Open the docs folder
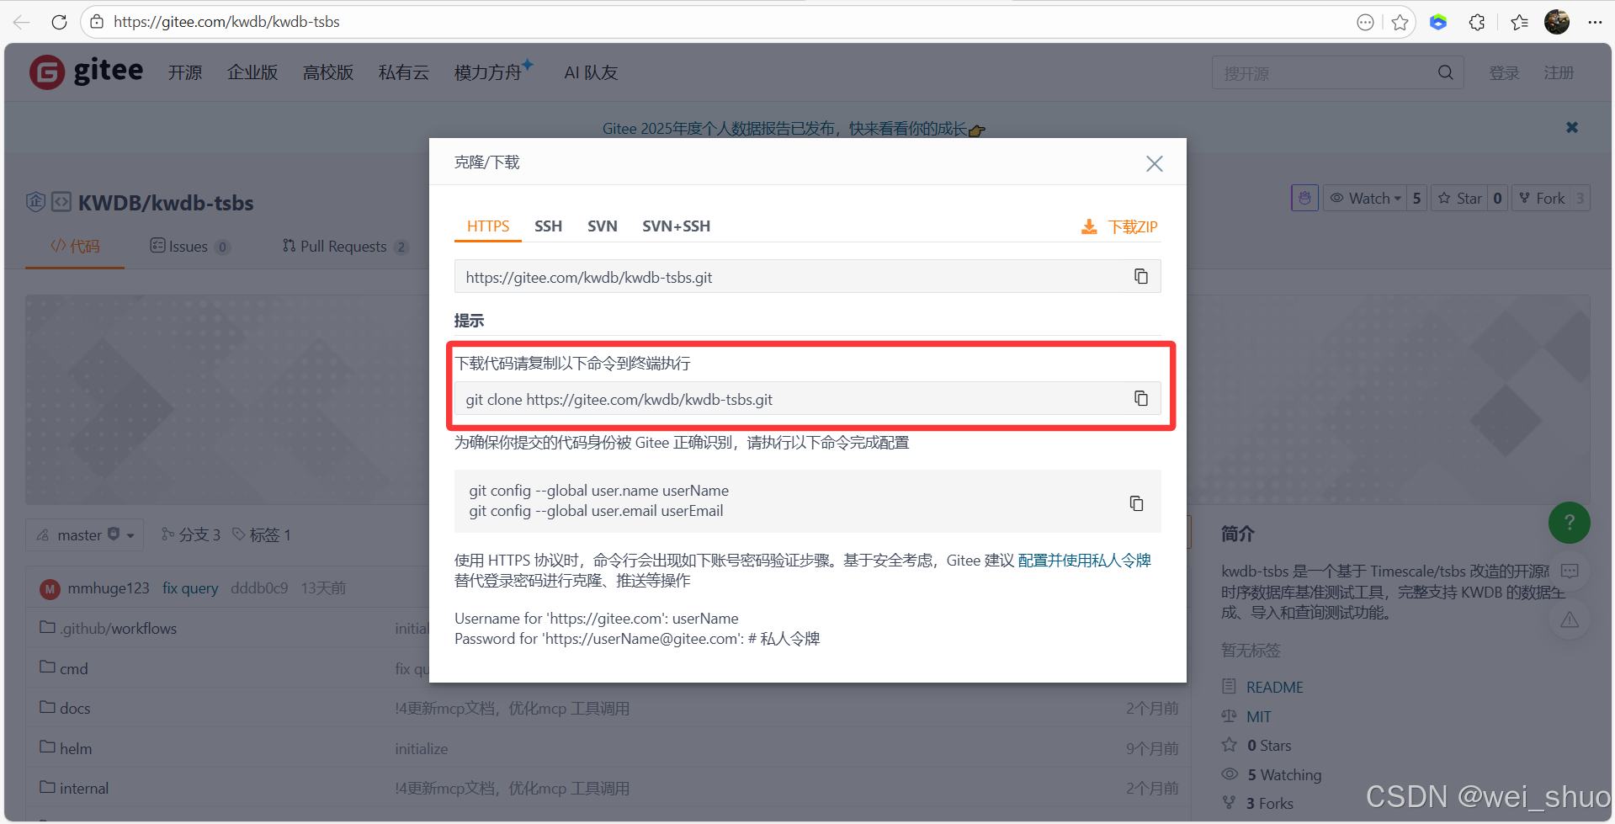This screenshot has width=1615, height=824. 75,709
